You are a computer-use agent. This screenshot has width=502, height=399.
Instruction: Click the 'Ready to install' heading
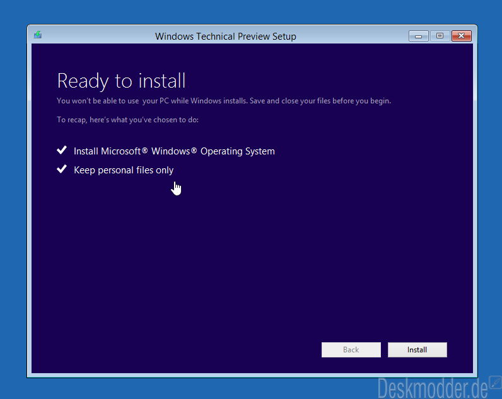(x=121, y=81)
